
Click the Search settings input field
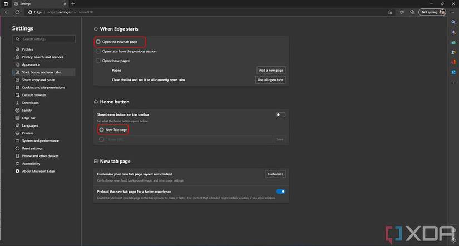tap(43, 39)
